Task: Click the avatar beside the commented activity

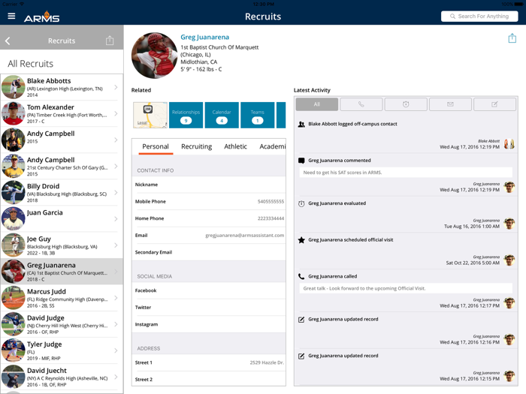Action: pyautogui.click(x=509, y=187)
